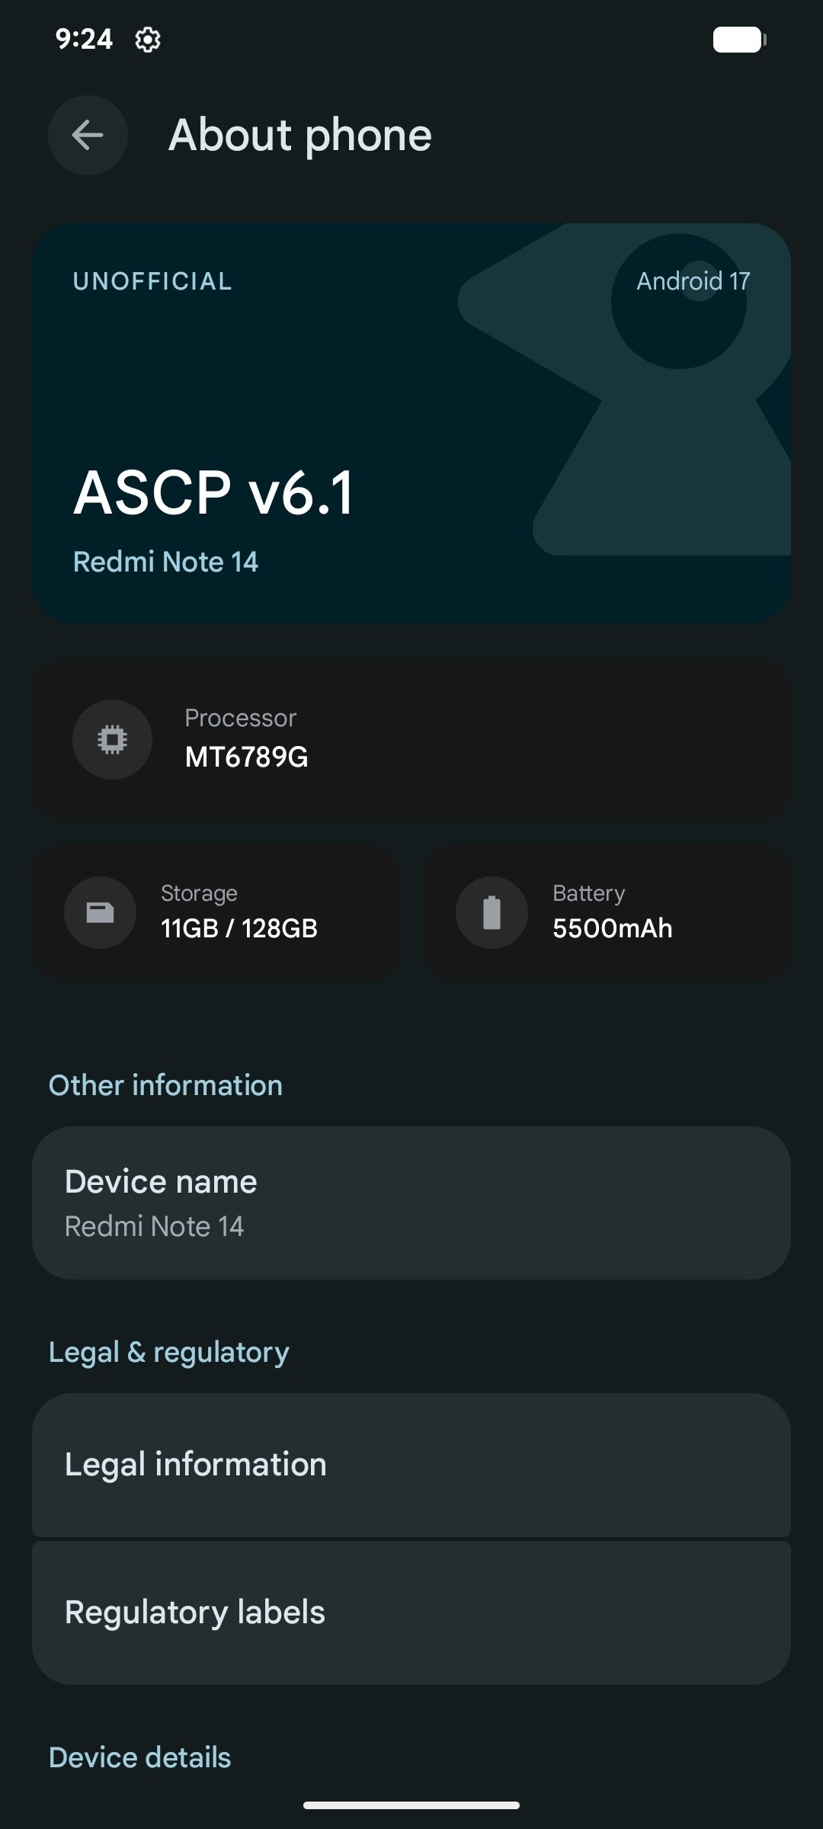Tap the status bar battery indicator
This screenshot has width=823, height=1829.
pos(739,40)
